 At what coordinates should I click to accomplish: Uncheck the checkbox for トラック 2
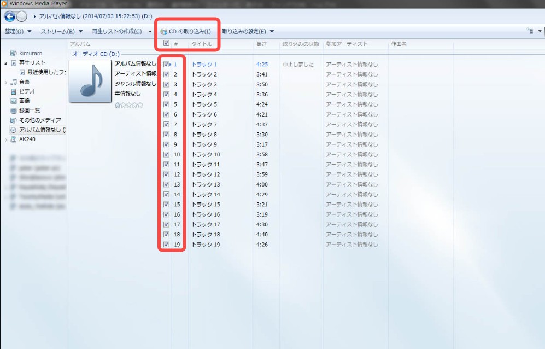click(x=166, y=74)
